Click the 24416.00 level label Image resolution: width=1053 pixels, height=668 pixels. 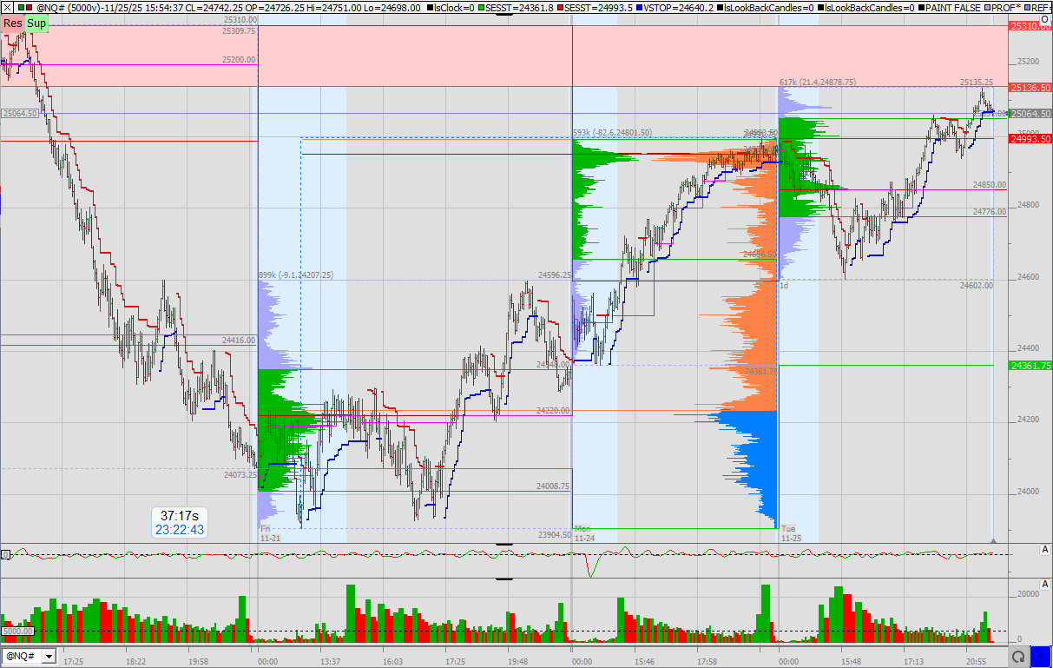(x=239, y=341)
